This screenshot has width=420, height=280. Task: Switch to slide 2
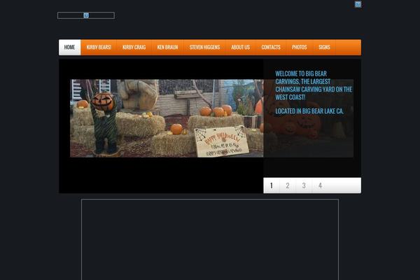[288, 185]
